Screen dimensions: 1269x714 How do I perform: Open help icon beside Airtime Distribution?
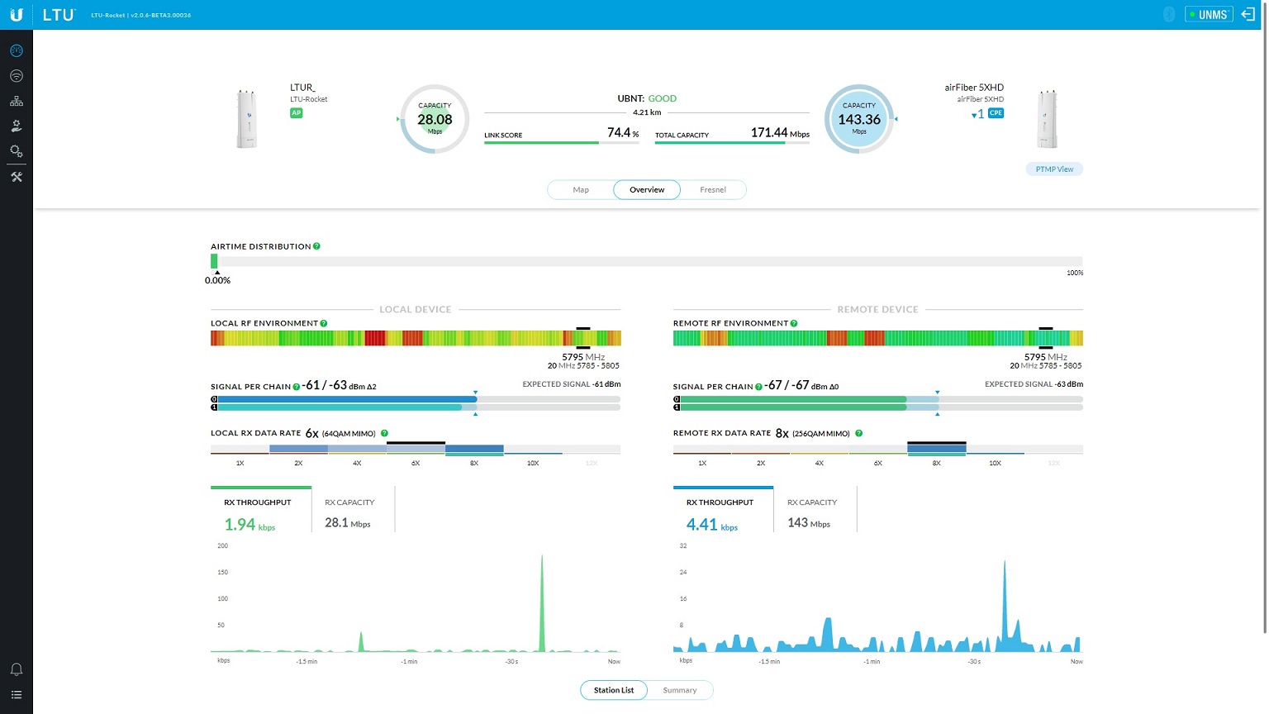[316, 246]
